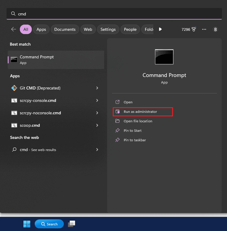Click the large Command Prompt preview icon
Viewport: 227px width, 231px height.
click(164, 57)
